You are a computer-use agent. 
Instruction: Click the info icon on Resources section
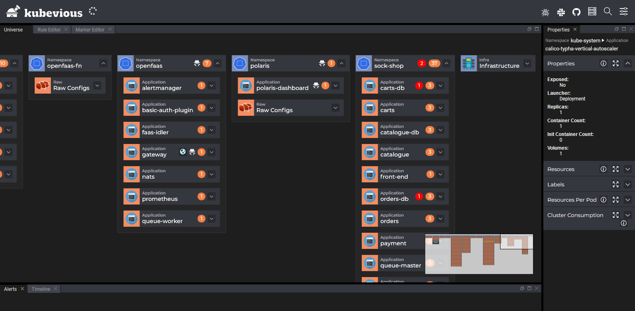pyautogui.click(x=604, y=169)
